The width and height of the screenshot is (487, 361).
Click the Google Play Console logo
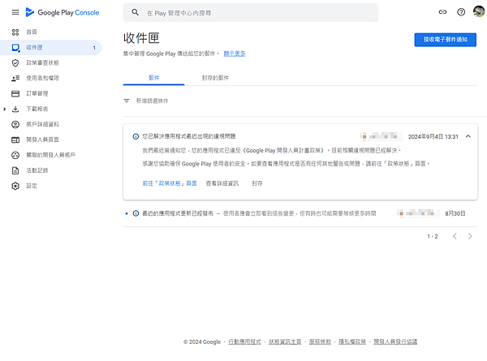pos(62,12)
